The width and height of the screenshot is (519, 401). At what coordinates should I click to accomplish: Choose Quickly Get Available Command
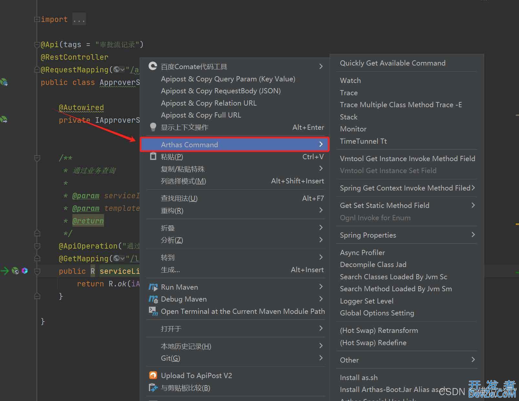click(407, 63)
